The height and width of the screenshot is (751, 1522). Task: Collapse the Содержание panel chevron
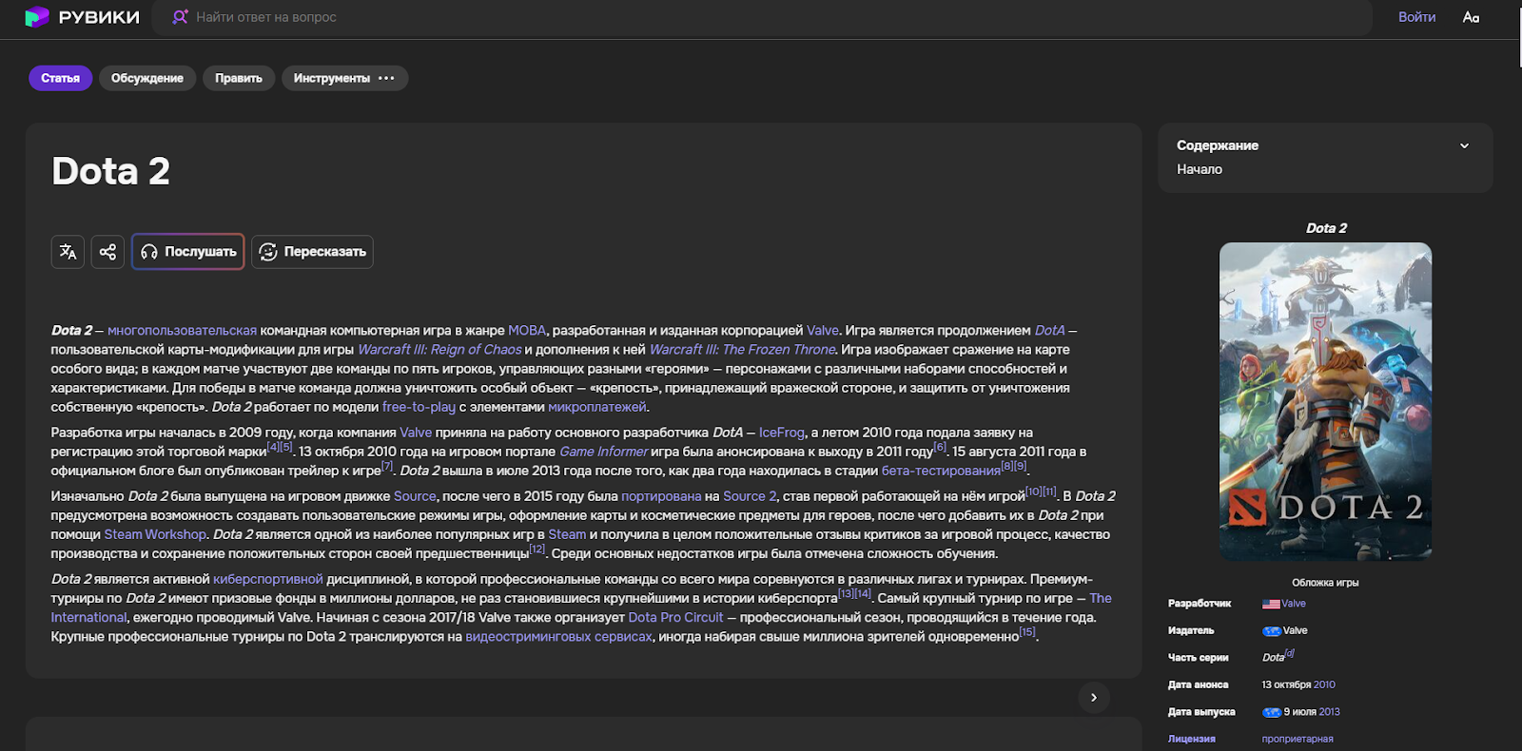click(1464, 145)
